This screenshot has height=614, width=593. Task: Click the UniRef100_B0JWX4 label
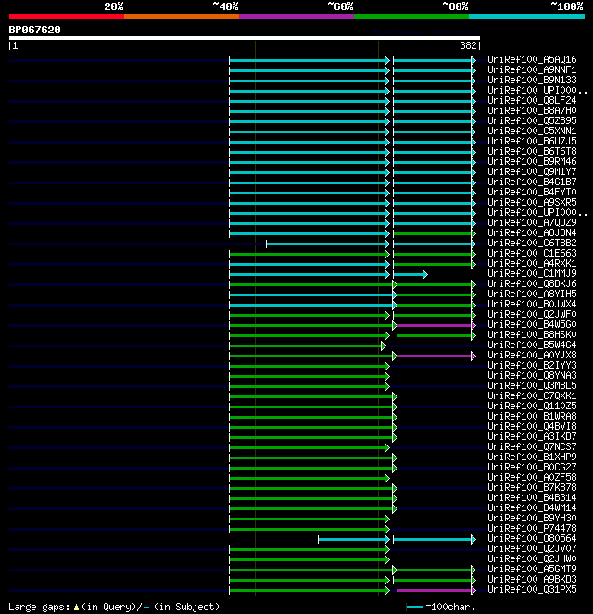pyautogui.click(x=532, y=304)
